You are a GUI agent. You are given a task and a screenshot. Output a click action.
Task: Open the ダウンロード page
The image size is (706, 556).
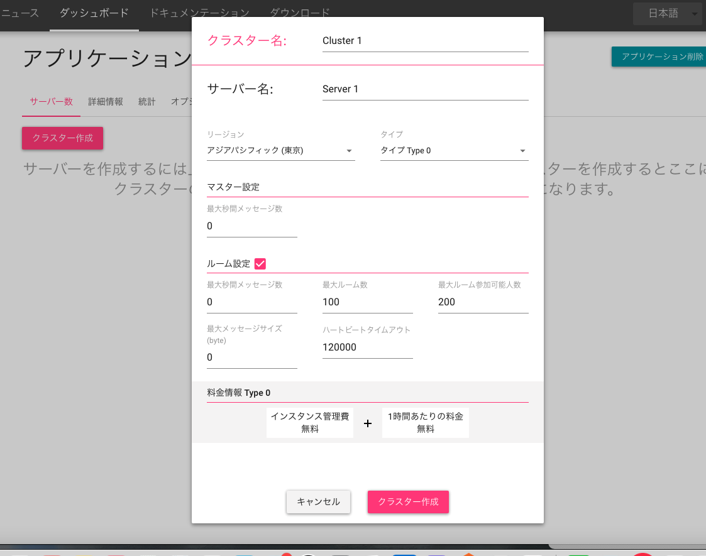(x=300, y=12)
